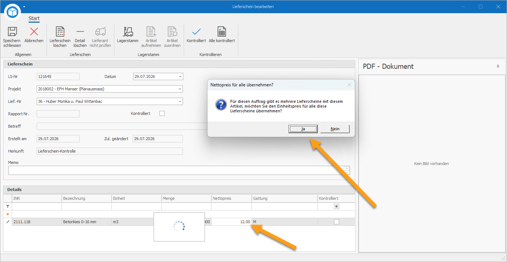Toggle Kontrolliert filter row checkbox
This screenshot has width=507, height=262.
[x=337, y=206]
